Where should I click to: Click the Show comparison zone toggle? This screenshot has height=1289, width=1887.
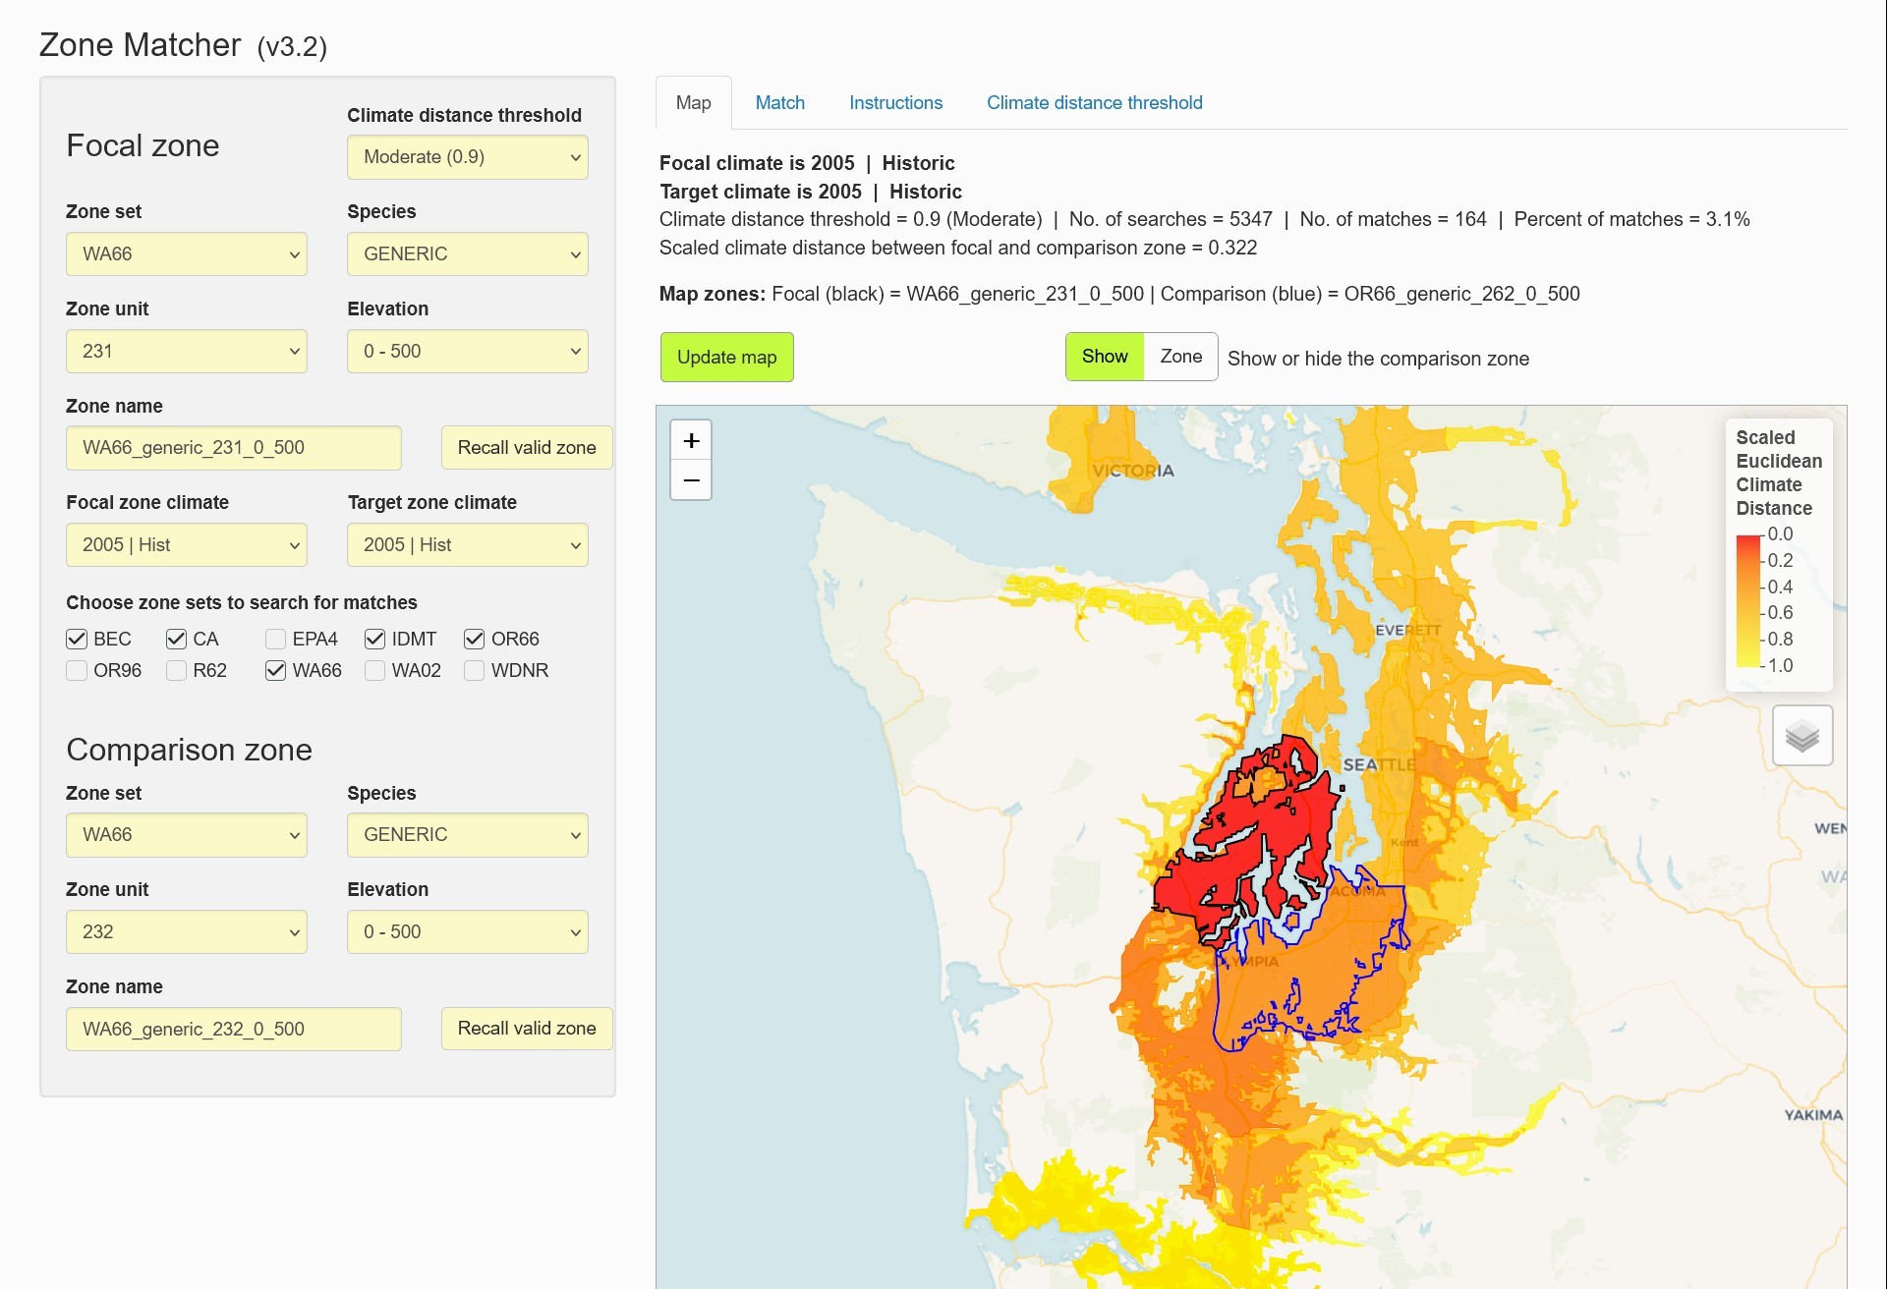pyautogui.click(x=1105, y=357)
